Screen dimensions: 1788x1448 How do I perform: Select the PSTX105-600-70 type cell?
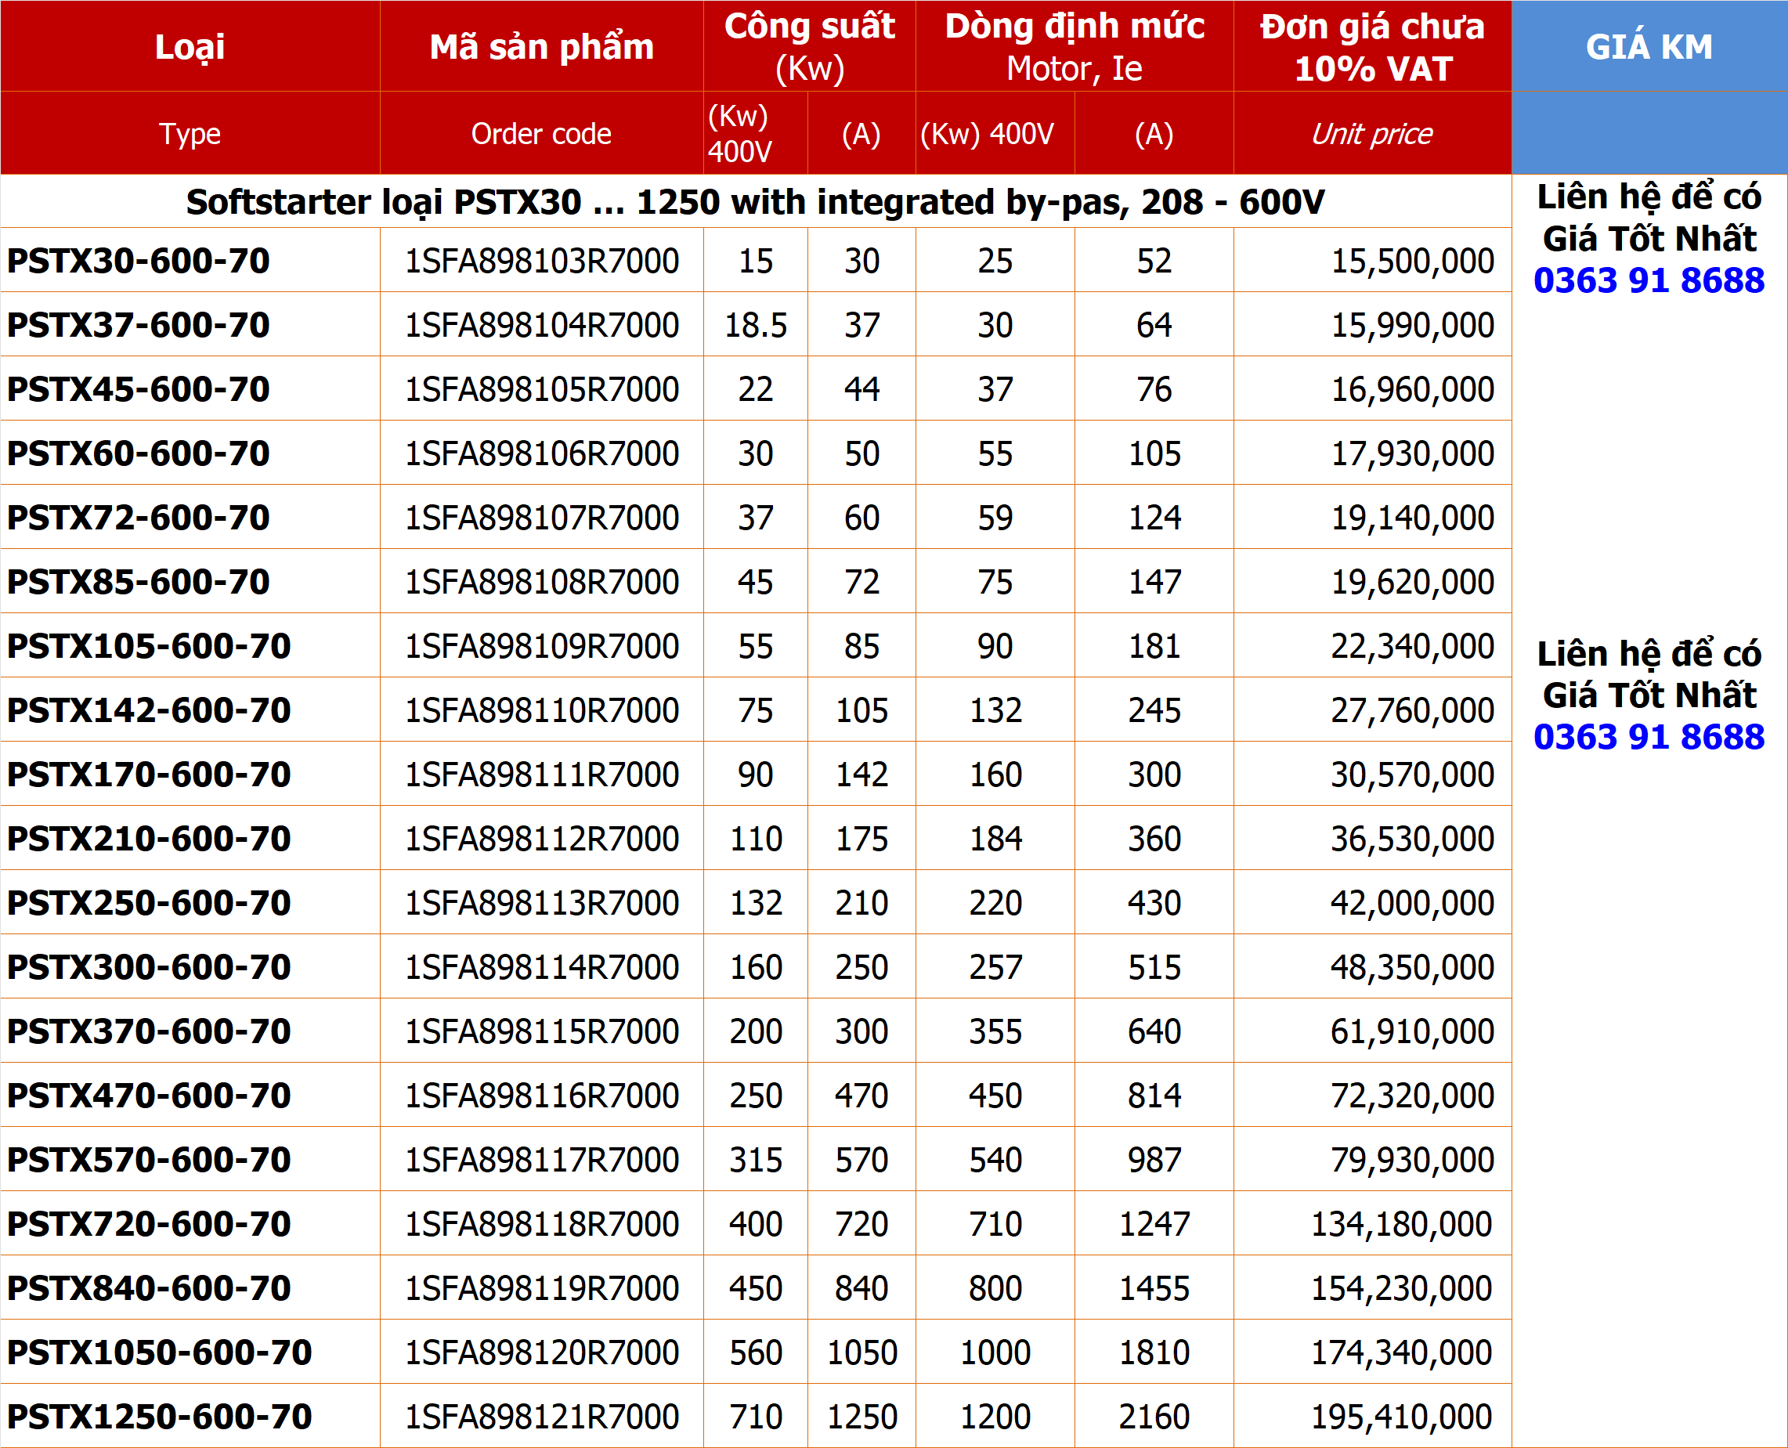pyautogui.click(x=190, y=645)
